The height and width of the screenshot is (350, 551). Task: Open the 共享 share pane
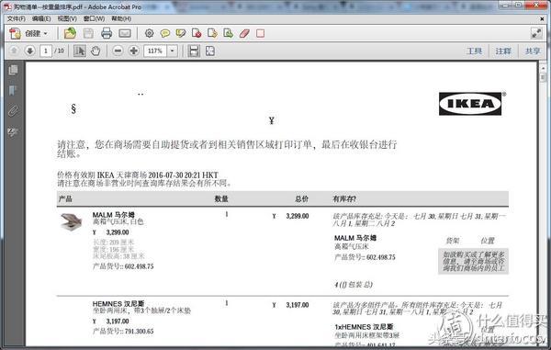pos(533,51)
